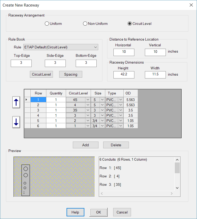Delete the selected row
Viewport: 197px width, 219px height.
(x=116, y=145)
